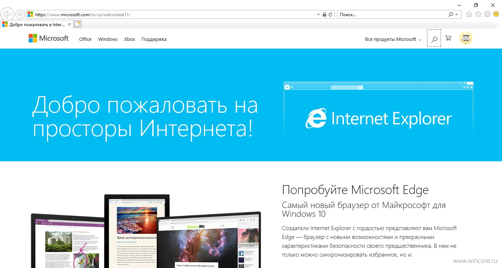Restore down the browser window

coord(476,5)
